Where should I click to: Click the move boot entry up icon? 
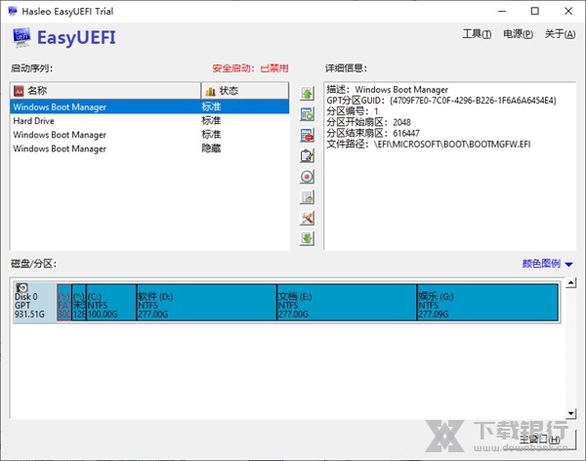coord(307,94)
